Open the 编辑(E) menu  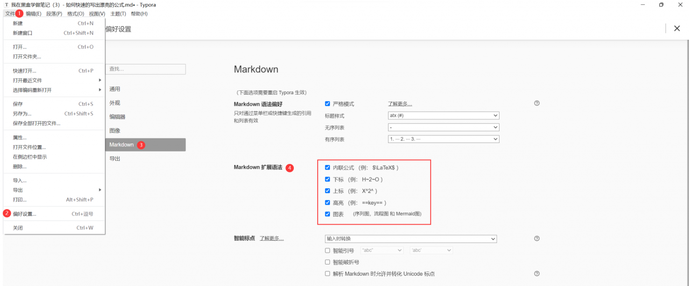pyautogui.click(x=33, y=13)
